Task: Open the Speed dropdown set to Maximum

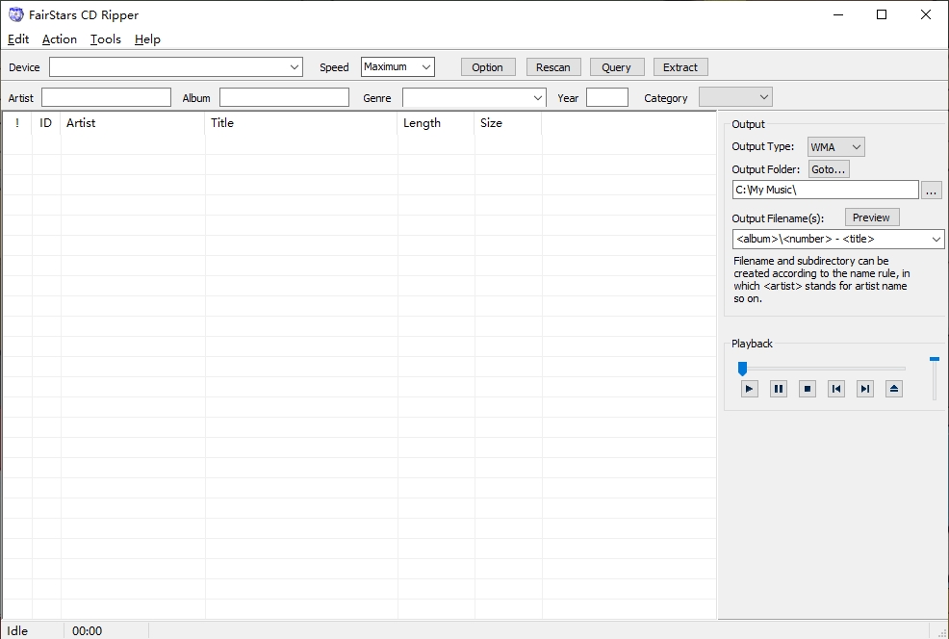Action: 398,67
